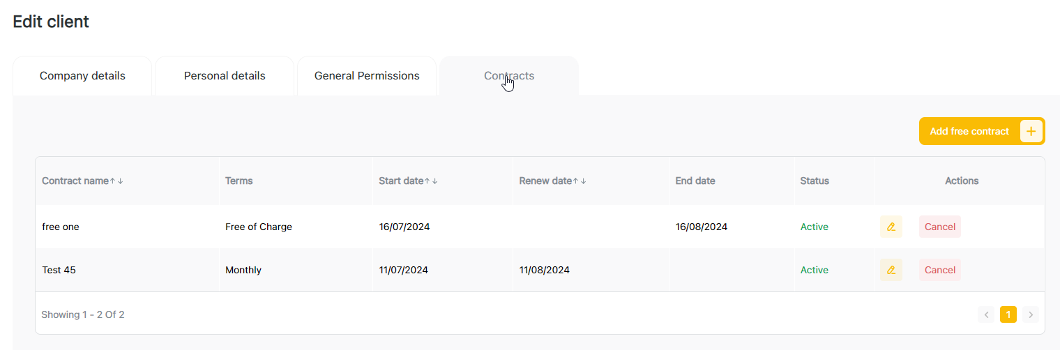
Task: Click the edit pencil icon for free one
Action: (x=891, y=227)
